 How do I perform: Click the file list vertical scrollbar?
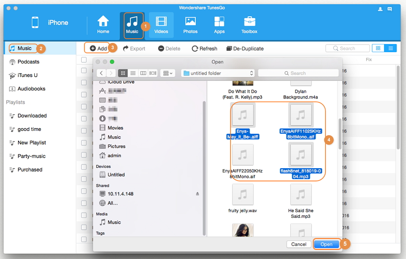point(340,134)
